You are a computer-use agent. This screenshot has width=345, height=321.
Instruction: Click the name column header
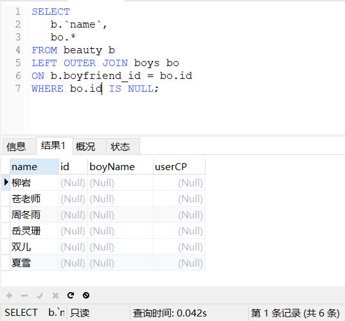pyautogui.click(x=34, y=167)
